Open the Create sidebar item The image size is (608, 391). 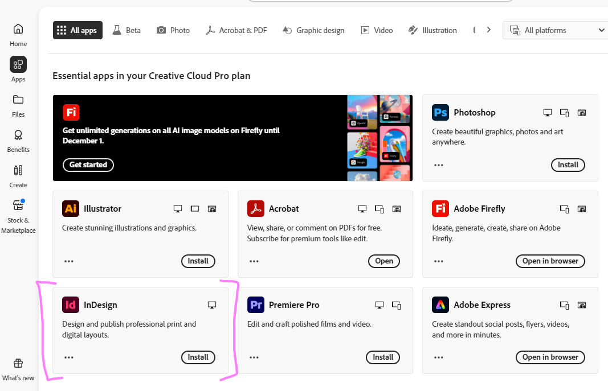[18, 176]
